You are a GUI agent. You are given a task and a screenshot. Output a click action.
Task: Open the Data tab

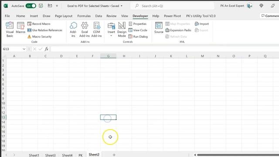(99, 16)
